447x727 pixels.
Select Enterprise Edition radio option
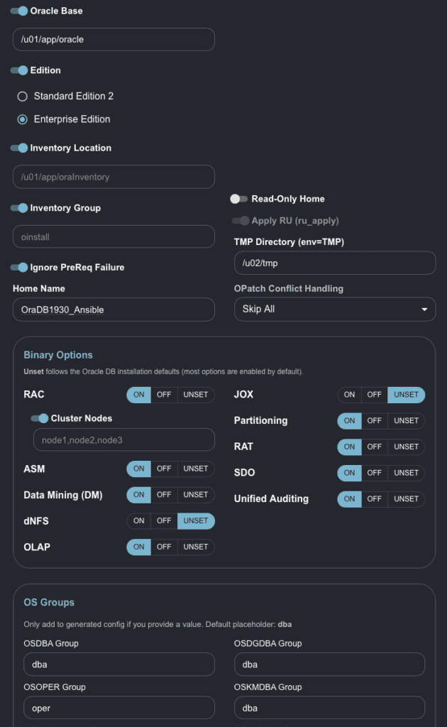tap(23, 119)
